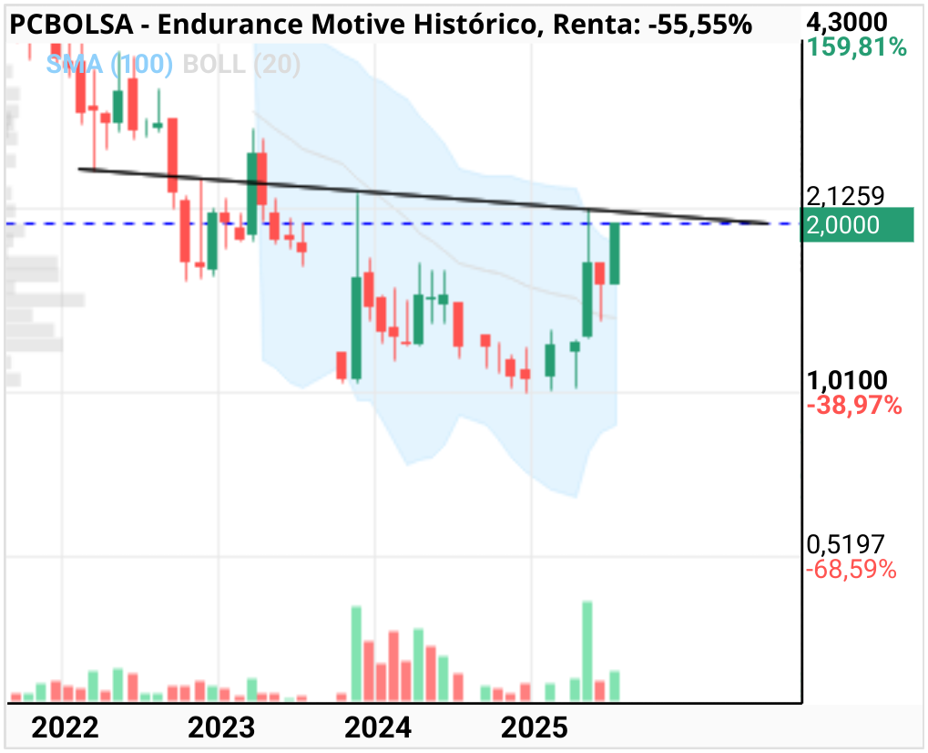Click the 1,0100 price axis label
This screenshot has height=753, width=928.
[x=847, y=380]
